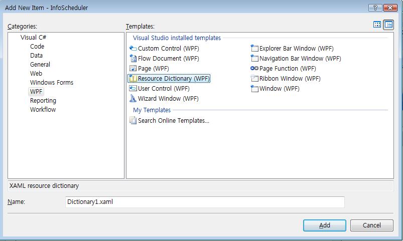Choose Page Function (WPF) template label
403x241 pixels.
click(x=288, y=69)
